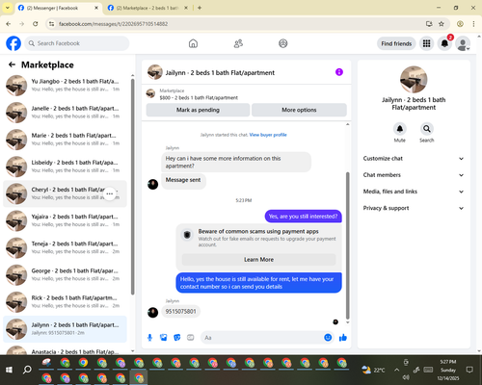The image size is (482, 385).
Task: Open the Teneja conversation
Action: tap(66, 247)
